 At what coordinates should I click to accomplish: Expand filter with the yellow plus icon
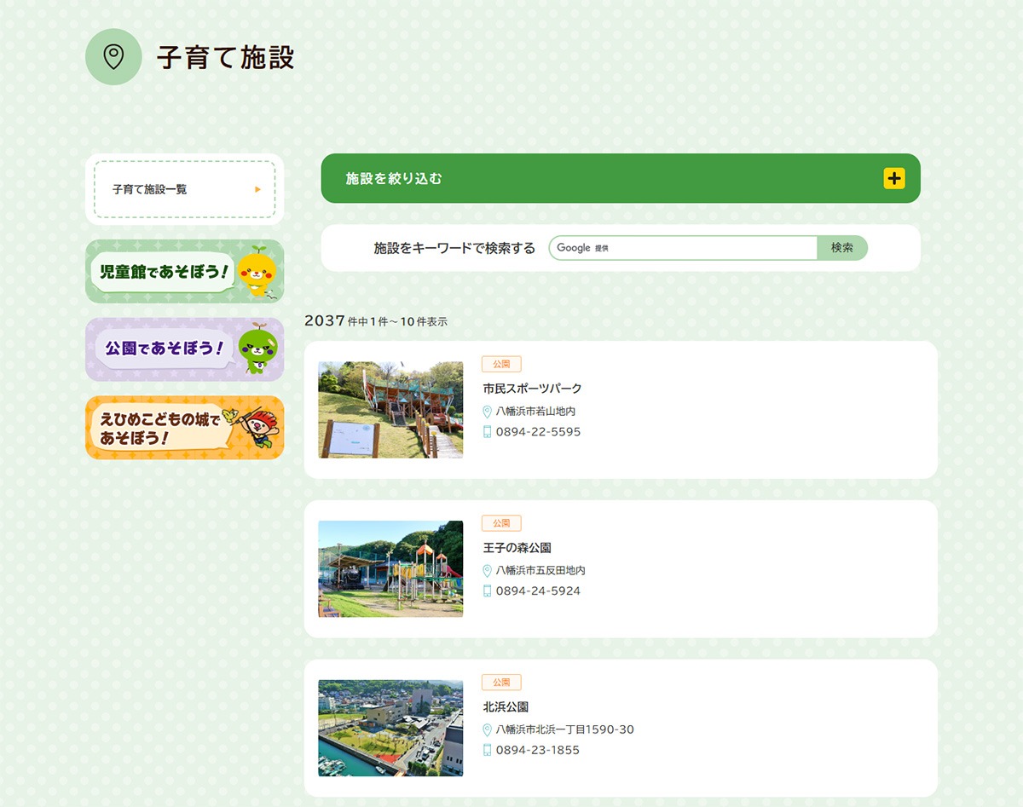[893, 178]
